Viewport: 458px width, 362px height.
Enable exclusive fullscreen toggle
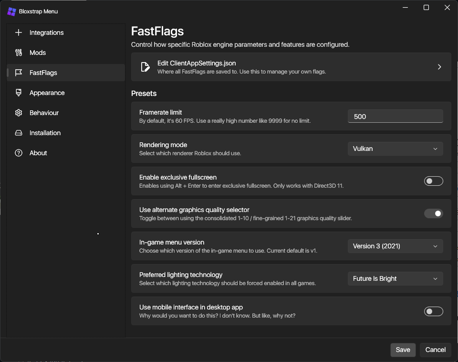tap(434, 181)
